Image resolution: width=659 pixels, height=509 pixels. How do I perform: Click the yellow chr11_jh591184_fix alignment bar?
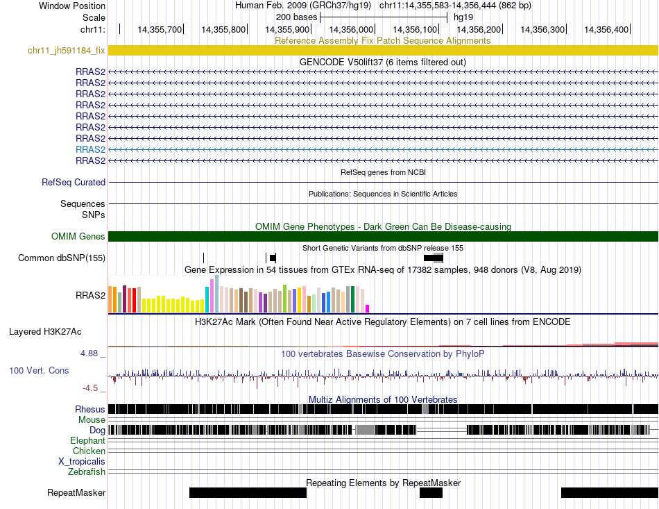[383, 50]
